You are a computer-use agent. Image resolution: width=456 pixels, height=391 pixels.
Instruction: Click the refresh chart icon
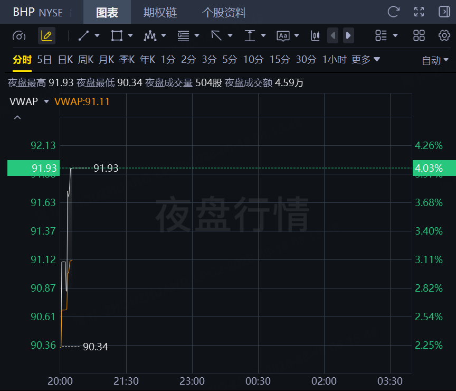(394, 12)
